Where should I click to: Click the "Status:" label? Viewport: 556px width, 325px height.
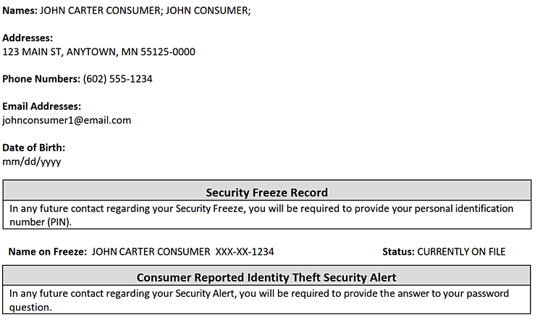398,252
